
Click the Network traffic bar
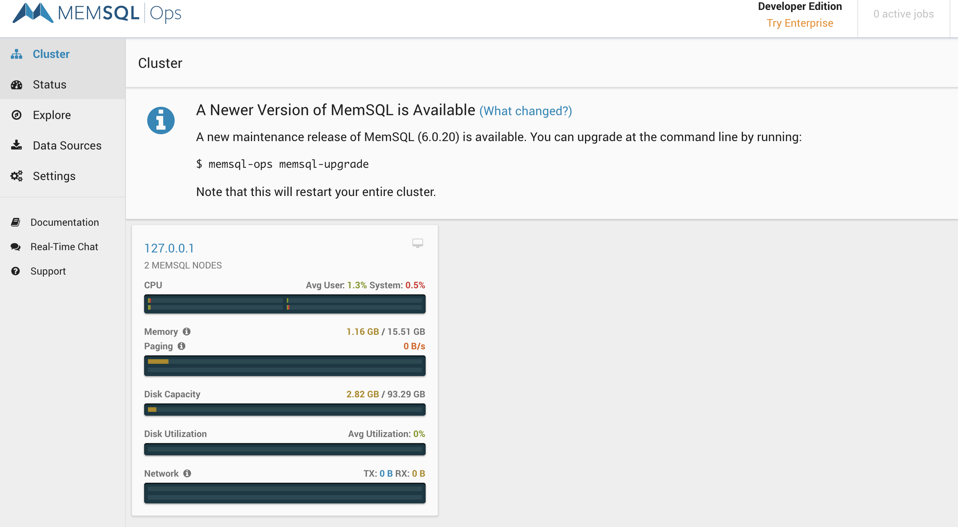285,493
